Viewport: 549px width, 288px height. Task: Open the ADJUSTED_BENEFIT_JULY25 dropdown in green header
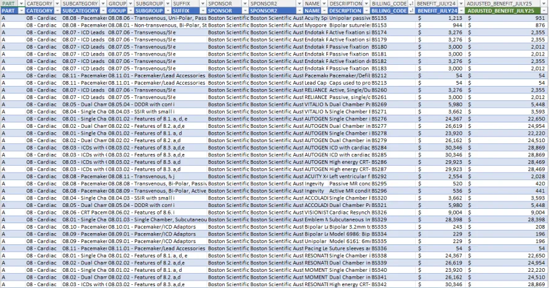544,11
